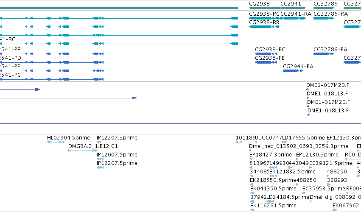Image resolution: width=361 pixels, height=212 pixels.
Task: Open the 443049 EST label
Action: tap(299, 163)
